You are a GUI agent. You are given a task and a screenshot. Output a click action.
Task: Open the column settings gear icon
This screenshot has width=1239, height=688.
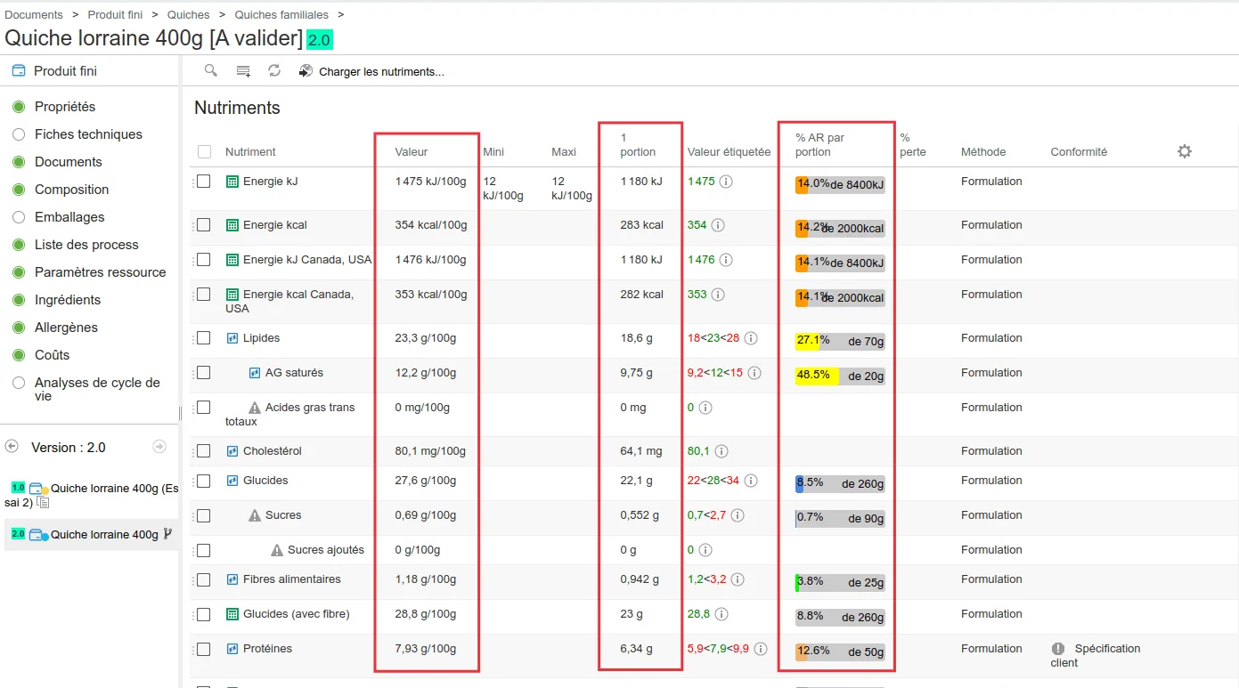[x=1185, y=151]
